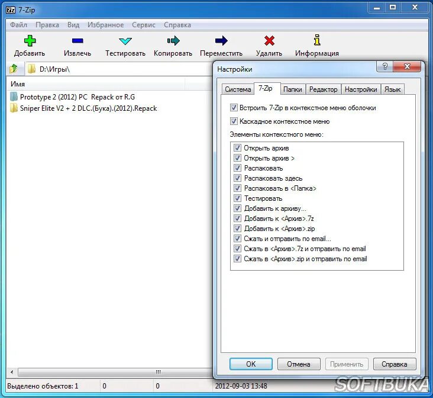Click the 7z icon in title bar
433x398 pixels.
coord(11,10)
